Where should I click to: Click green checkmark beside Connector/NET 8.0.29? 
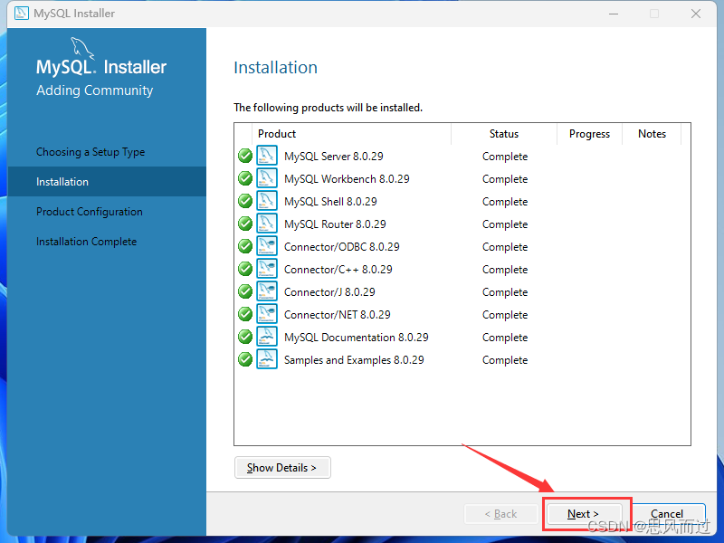coord(245,314)
